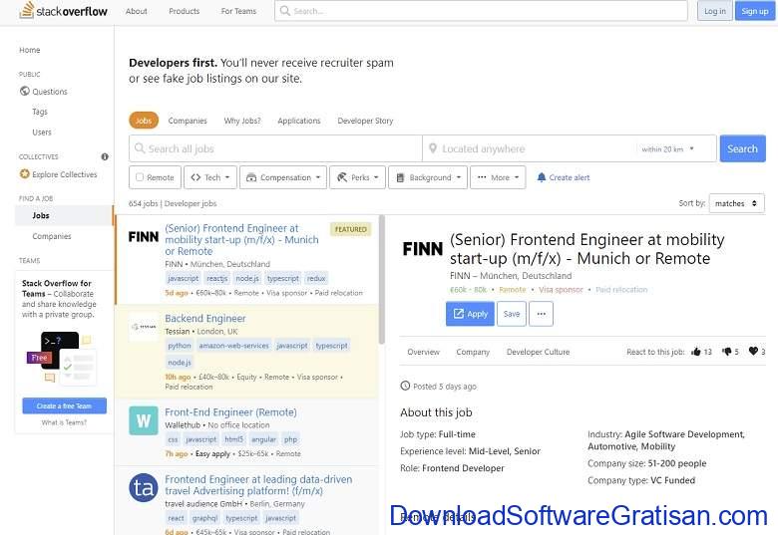Open the Why Jobs? tab
Viewport: 778px width, 535px height.
tap(242, 121)
